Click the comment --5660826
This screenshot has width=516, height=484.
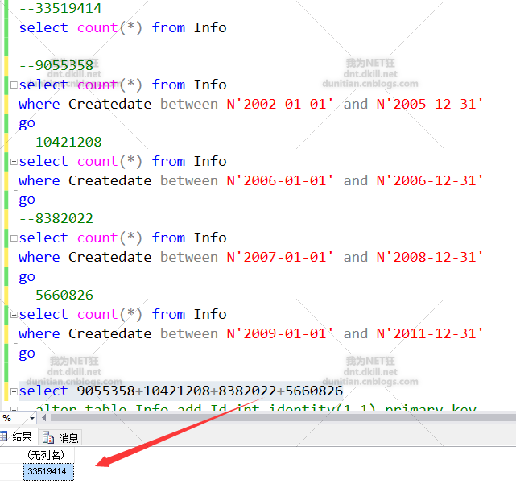coord(56,295)
